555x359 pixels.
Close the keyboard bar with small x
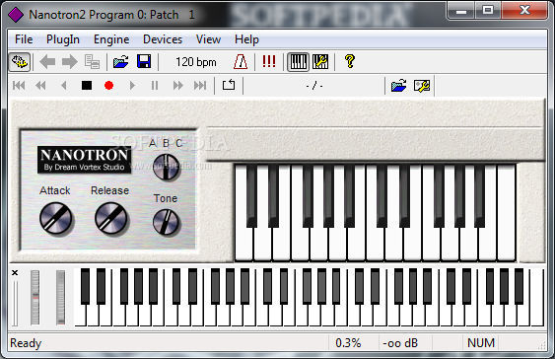click(15, 272)
